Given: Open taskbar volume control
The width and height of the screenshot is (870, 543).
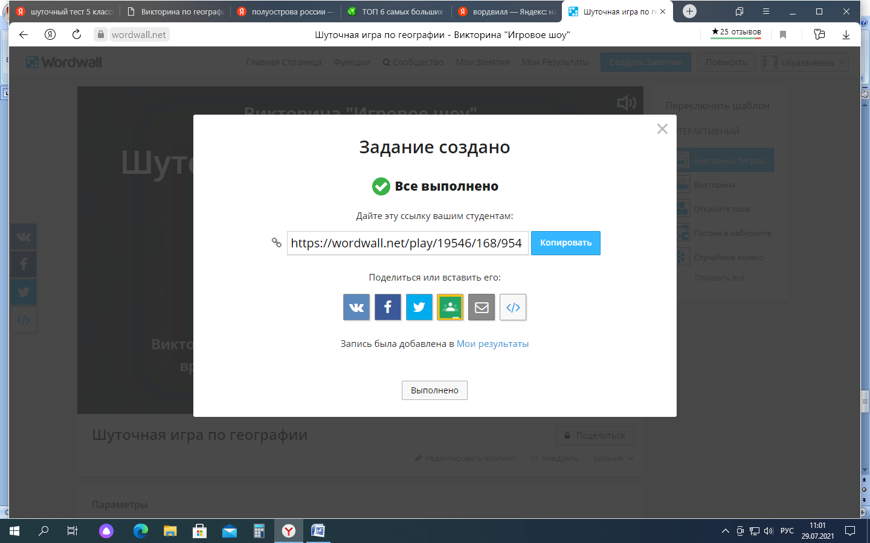Looking at the screenshot, I should 768,531.
